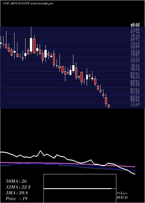Screen dimensions: 145x203
Task: Click the Live MACD label
Action: coord(122,195)
